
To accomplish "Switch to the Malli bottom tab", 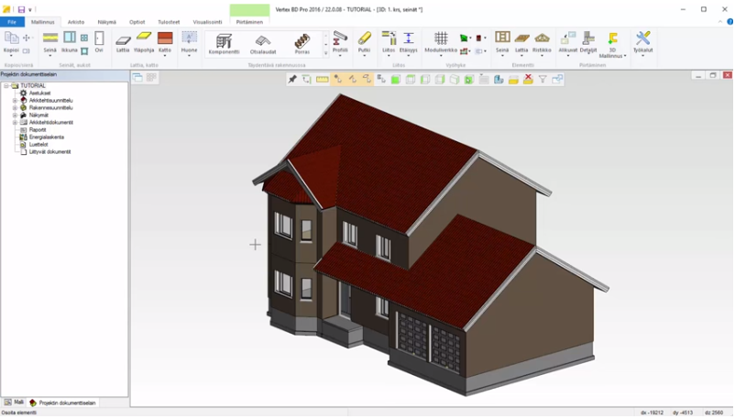I will [14, 402].
